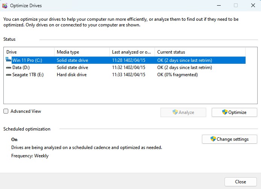Click the 'On' scheduled optimization status
Screen dimensions: 261x189
14,140
